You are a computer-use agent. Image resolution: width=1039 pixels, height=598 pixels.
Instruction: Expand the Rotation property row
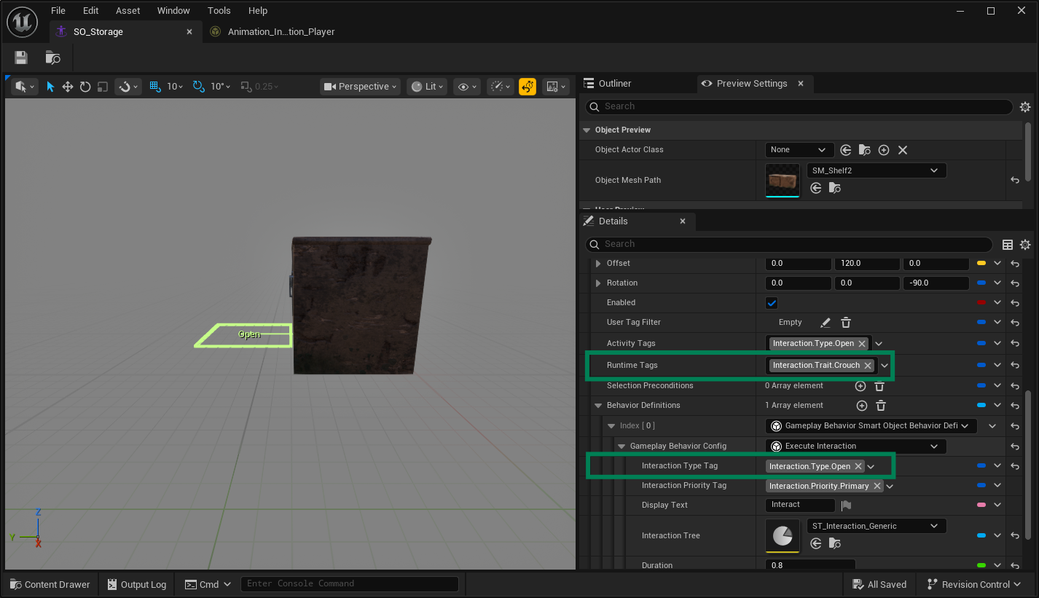point(599,283)
